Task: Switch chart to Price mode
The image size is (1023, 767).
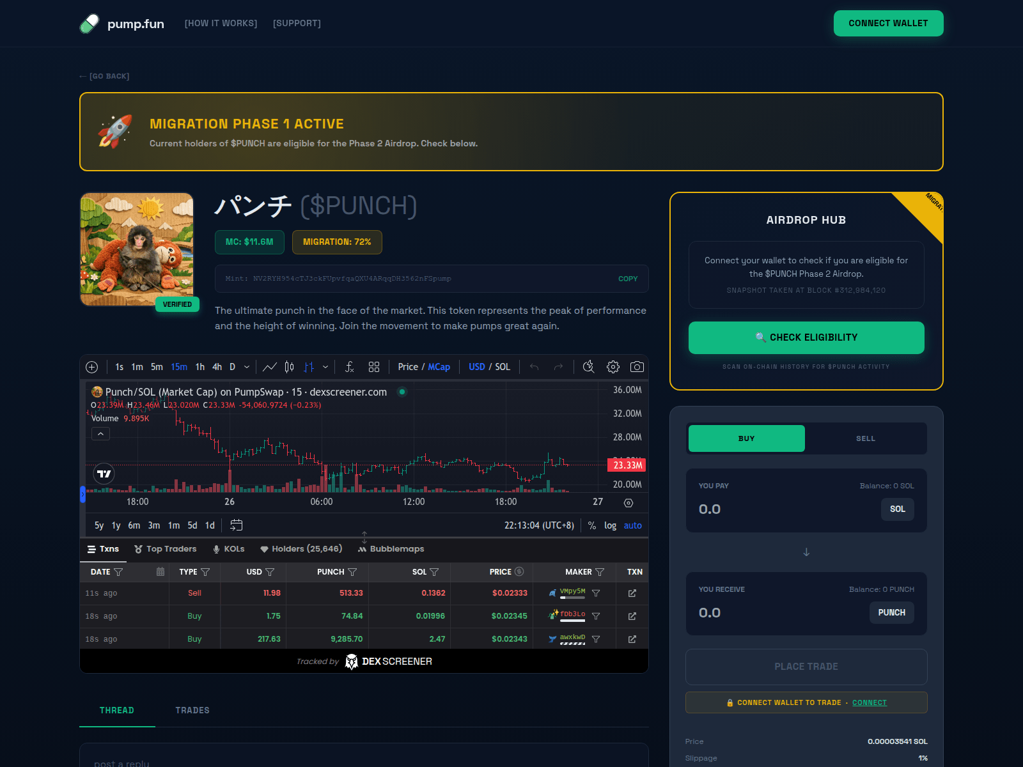Action: pos(407,367)
